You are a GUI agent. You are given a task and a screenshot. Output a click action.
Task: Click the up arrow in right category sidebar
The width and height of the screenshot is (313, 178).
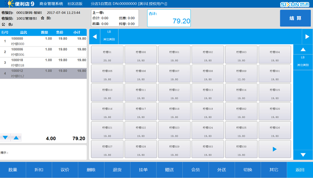point(303,49)
